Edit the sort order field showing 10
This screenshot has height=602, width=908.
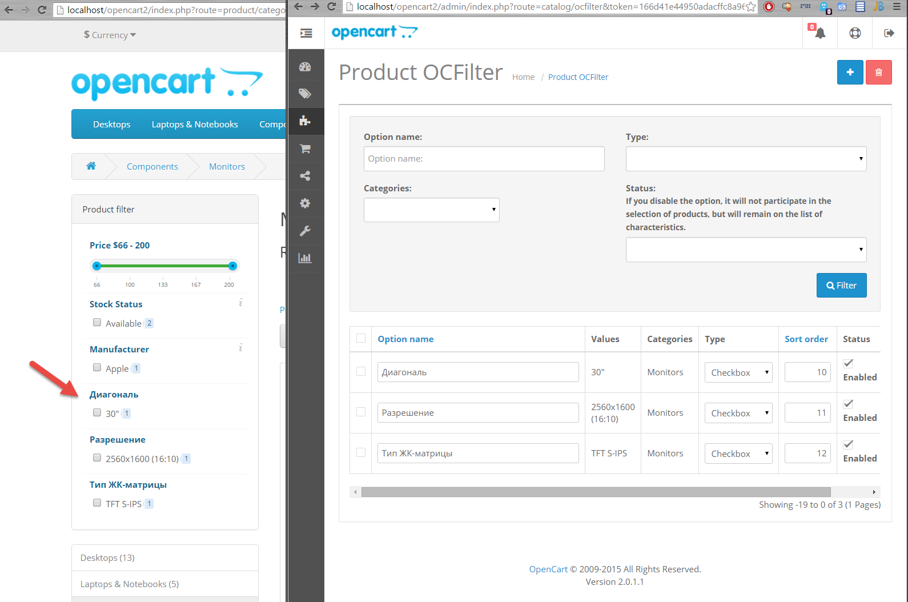(807, 372)
